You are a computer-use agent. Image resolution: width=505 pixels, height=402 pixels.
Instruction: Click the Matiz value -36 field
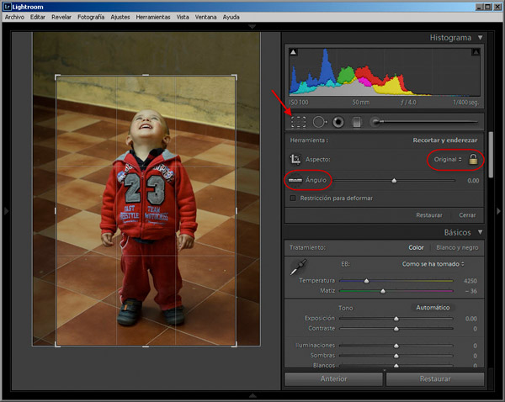tap(470, 291)
